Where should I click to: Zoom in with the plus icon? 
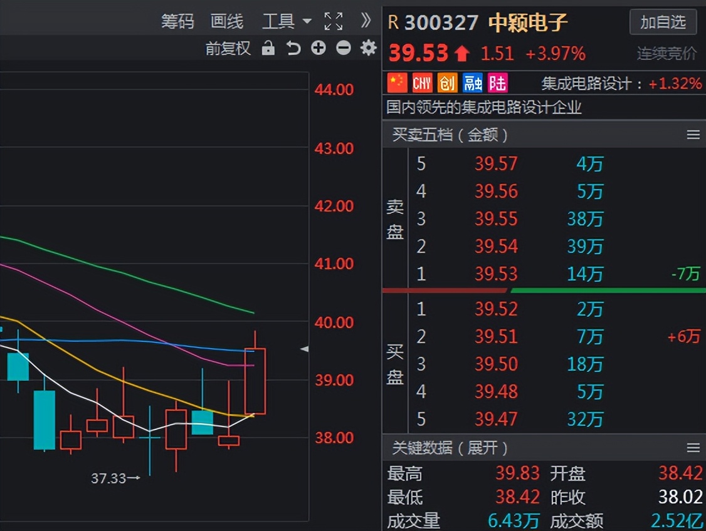pos(318,48)
